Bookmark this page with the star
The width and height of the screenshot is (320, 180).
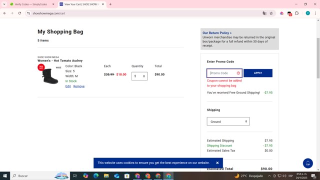271,13
